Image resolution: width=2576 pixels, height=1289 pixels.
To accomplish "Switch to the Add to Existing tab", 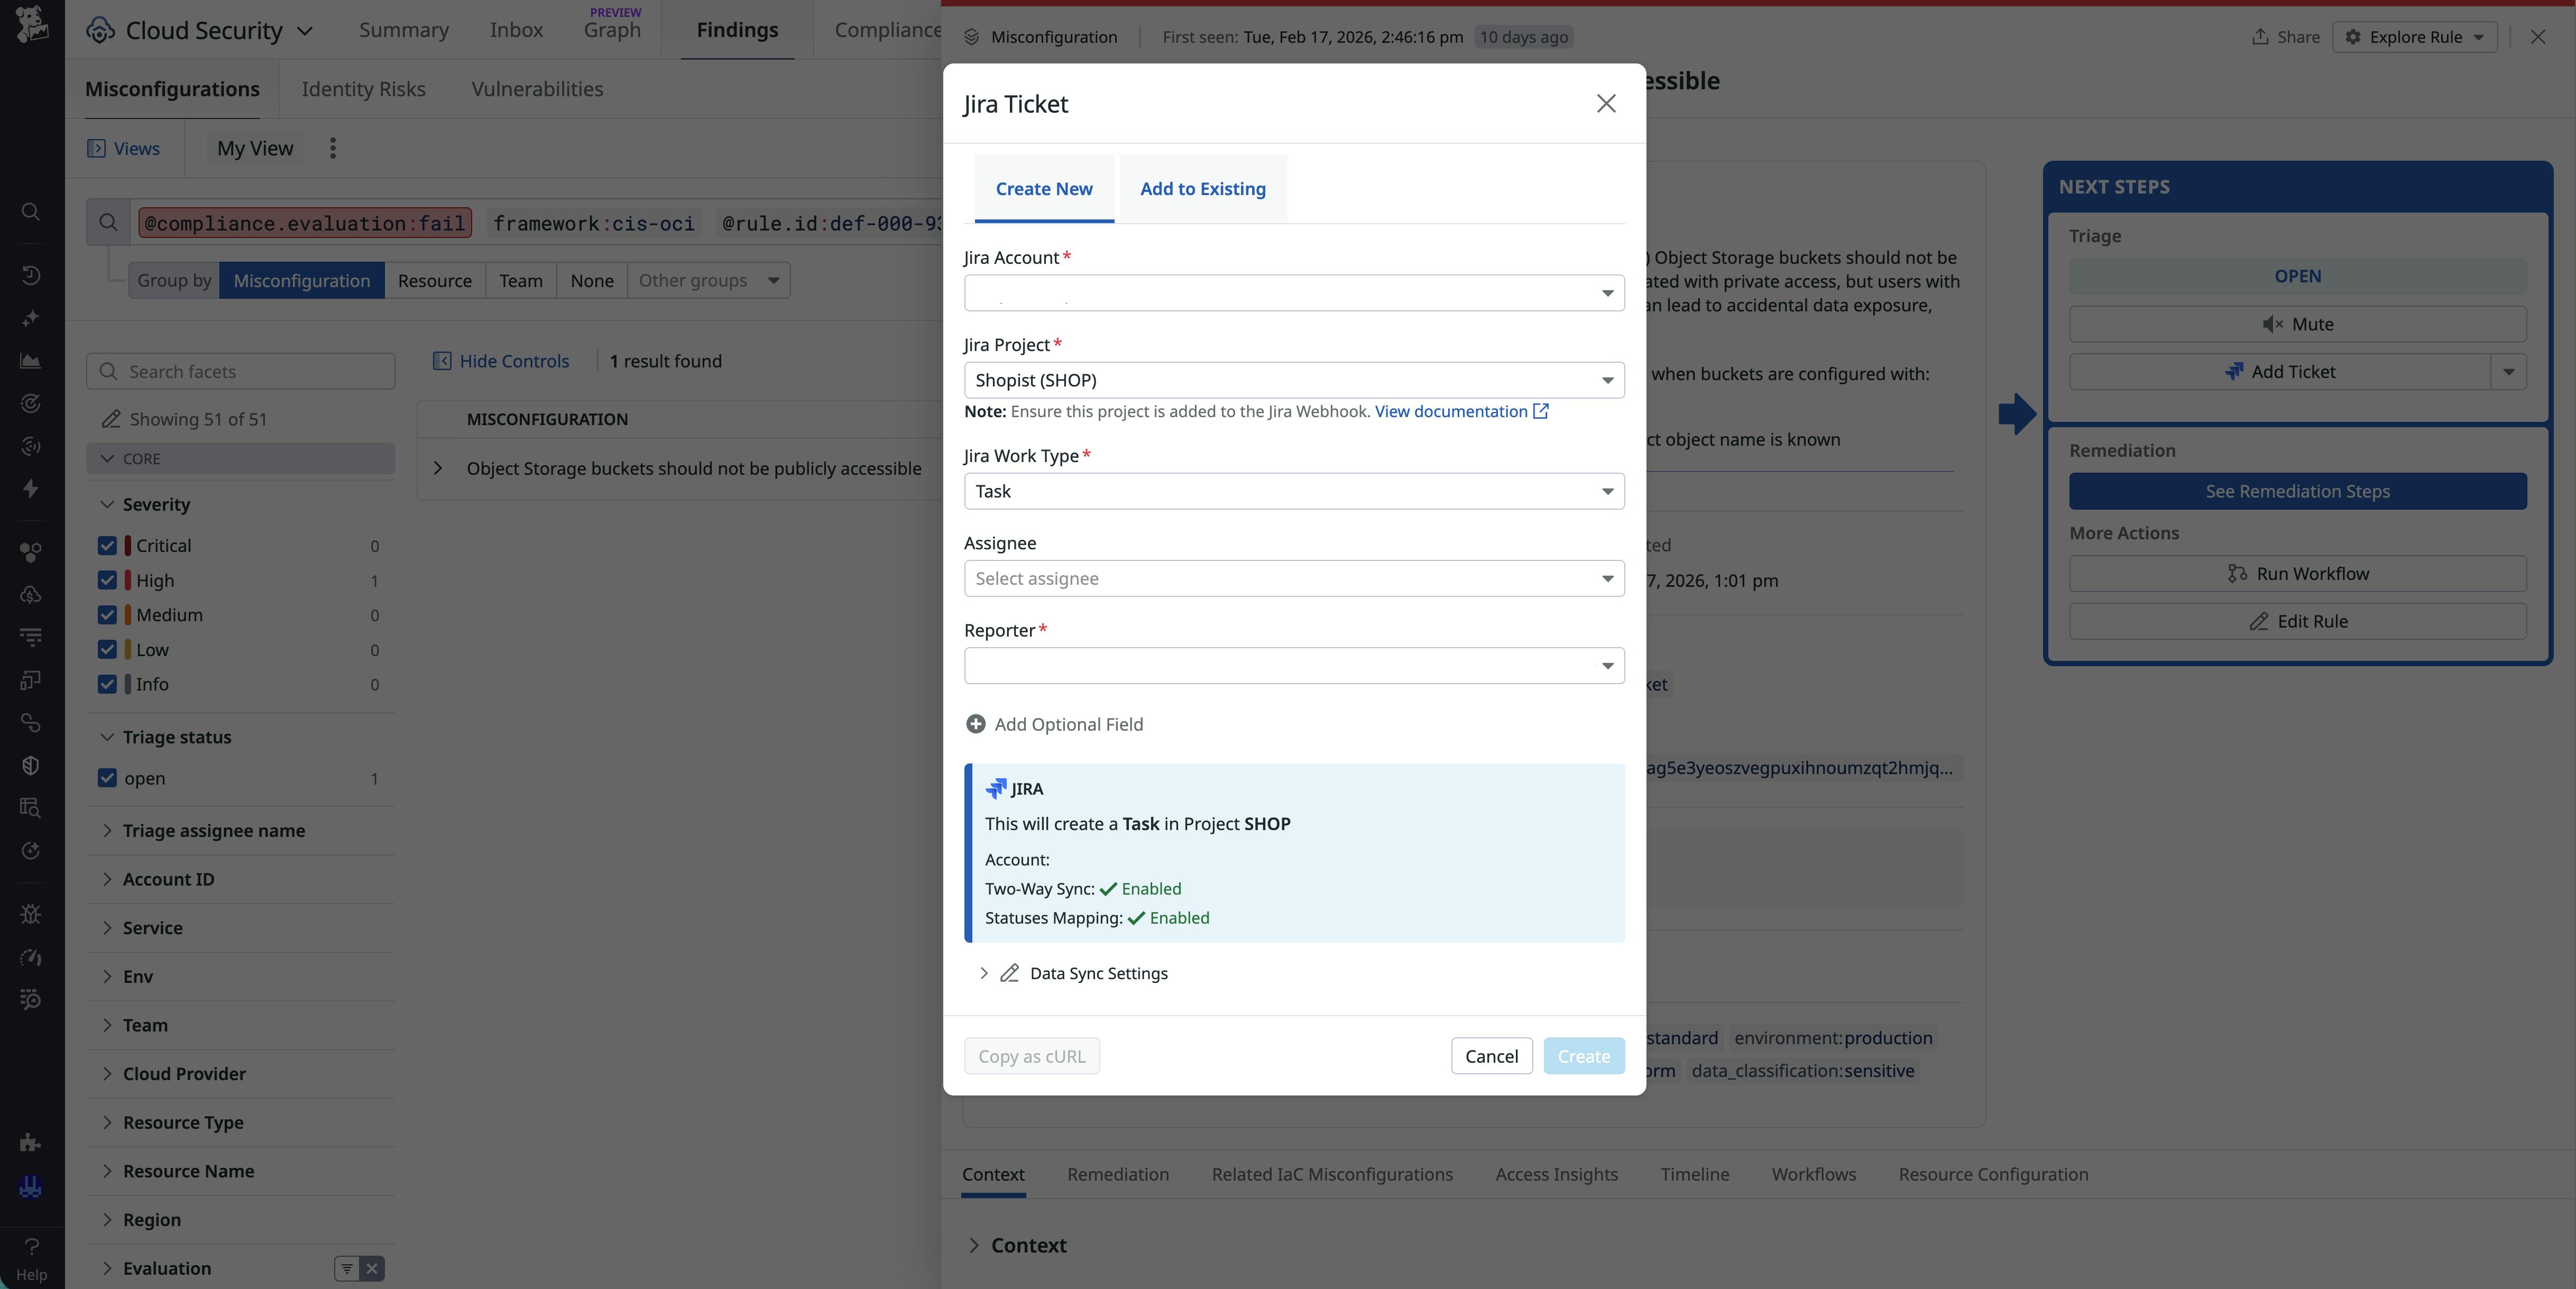I will click(x=1202, y=188).
